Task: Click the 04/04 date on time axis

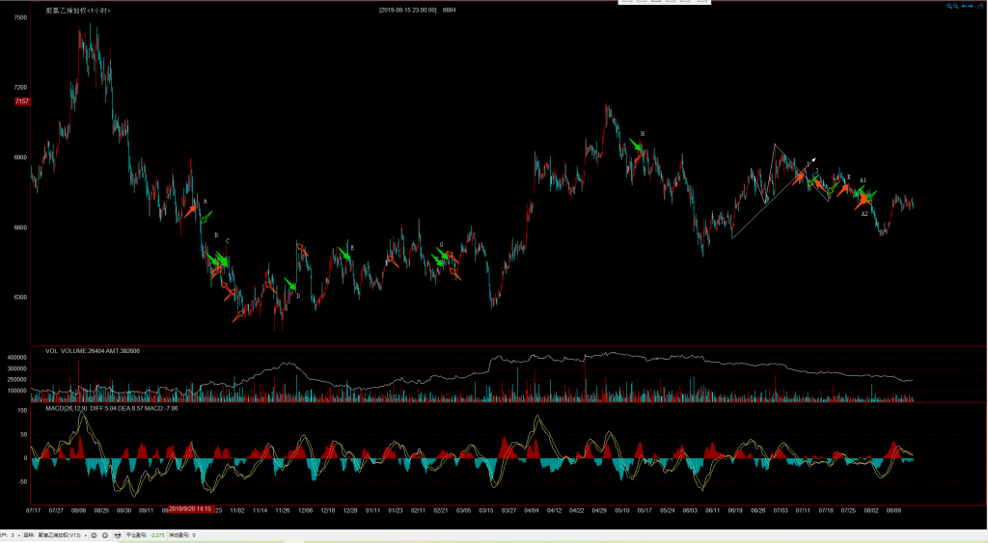Action: click(531, 508)
